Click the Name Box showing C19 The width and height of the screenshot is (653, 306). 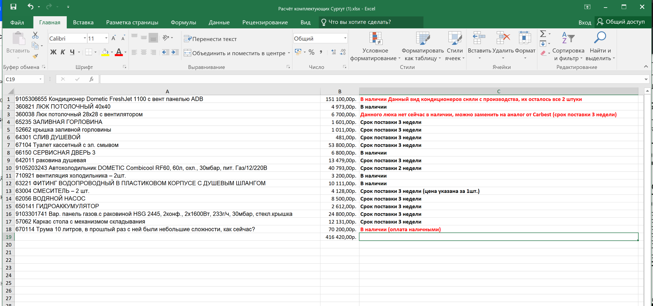pos(24,79)
